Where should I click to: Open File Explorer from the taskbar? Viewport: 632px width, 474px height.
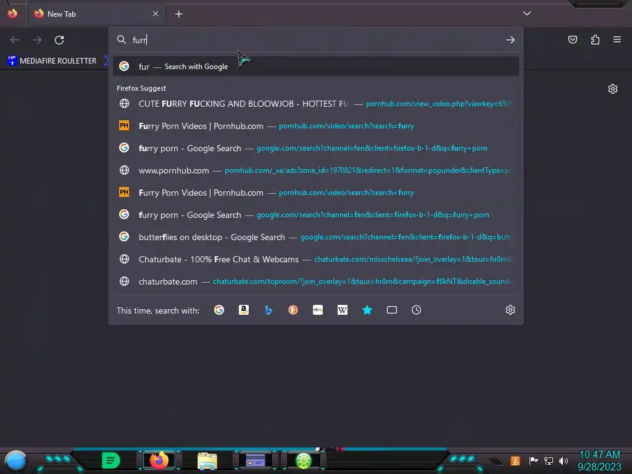point(207,460)
